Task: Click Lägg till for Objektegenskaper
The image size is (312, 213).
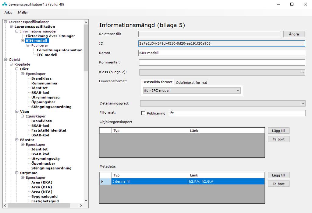Action: tap(278, 131)
